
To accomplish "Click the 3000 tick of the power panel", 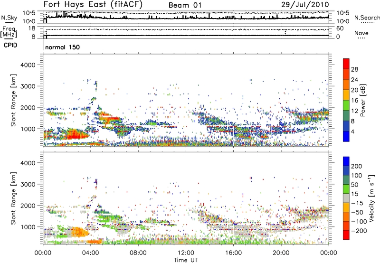I will click(28, 86).
